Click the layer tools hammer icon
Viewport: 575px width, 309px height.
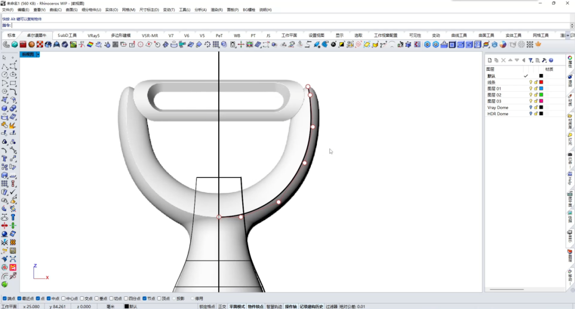544,60
